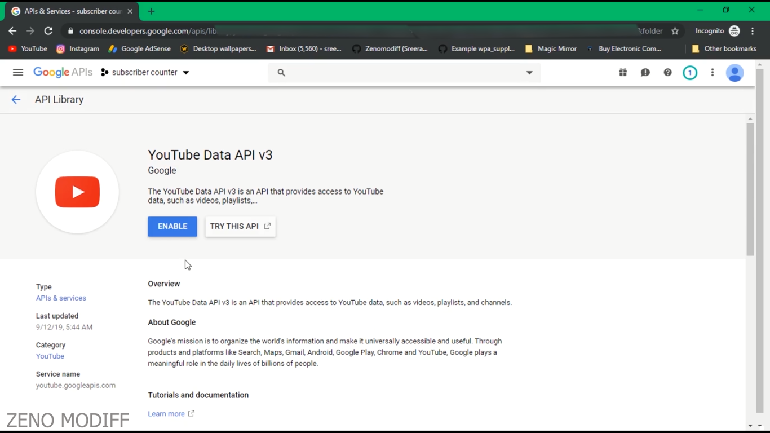Open the Learn more documentation link
This screenshot has width=770, height=433.
click(x=171, y=414)
